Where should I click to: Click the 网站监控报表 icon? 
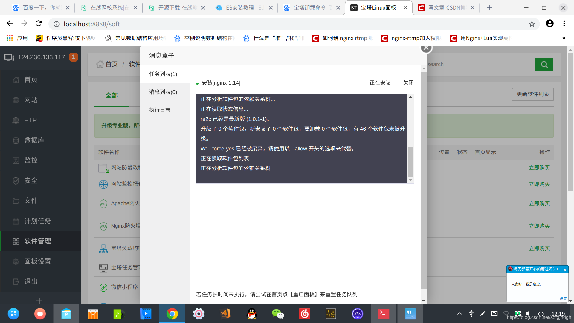[x=103, y=184]
